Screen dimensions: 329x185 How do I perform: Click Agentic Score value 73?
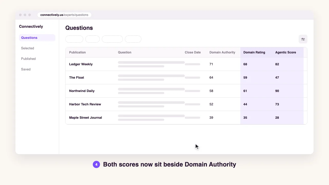point(277,104)
